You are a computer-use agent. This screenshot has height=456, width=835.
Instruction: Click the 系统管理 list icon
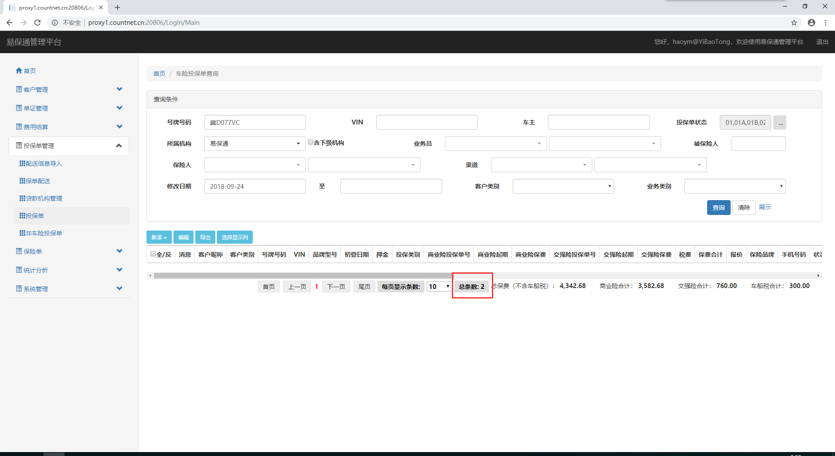click(19, 288)
